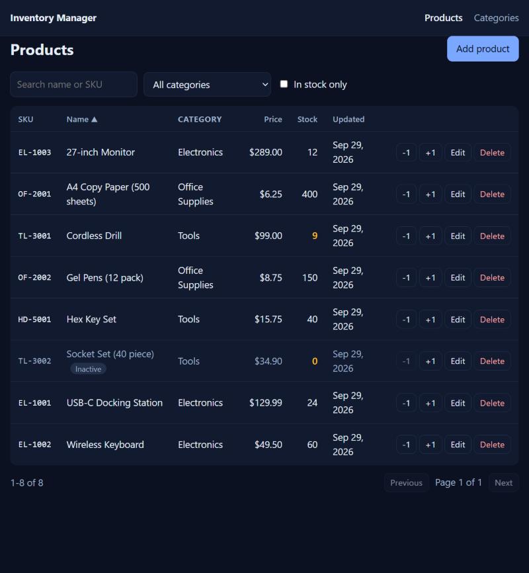Increase stock for 27-inch Monitor
The height and width of the screenshot is (573, 529).
430,152
